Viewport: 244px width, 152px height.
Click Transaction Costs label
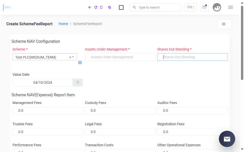[99, 145]
